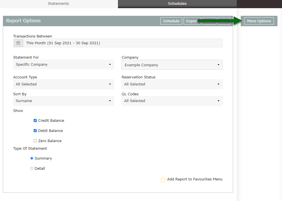The width and height of the screenshot is (282, 201).
Task: Uncheck the Credit Balance checkbox
Action: [x=35, y=121]
